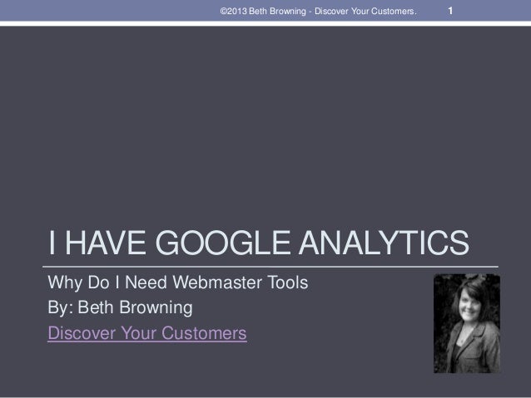This screenshot has height=398, width=531.
Task: Click the 'By: Beth Browning' line
Action: click(x=120, y=307)
